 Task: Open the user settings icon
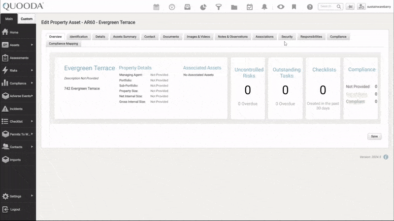click(361, 6)
